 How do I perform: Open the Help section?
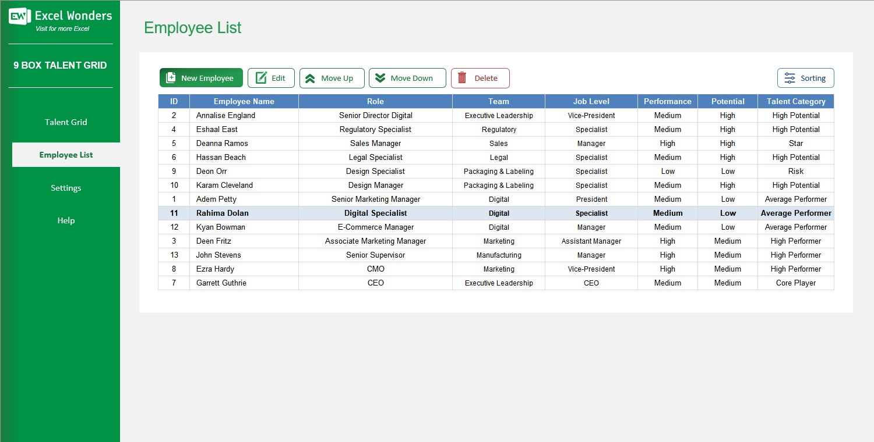click(x=65, y=220)
